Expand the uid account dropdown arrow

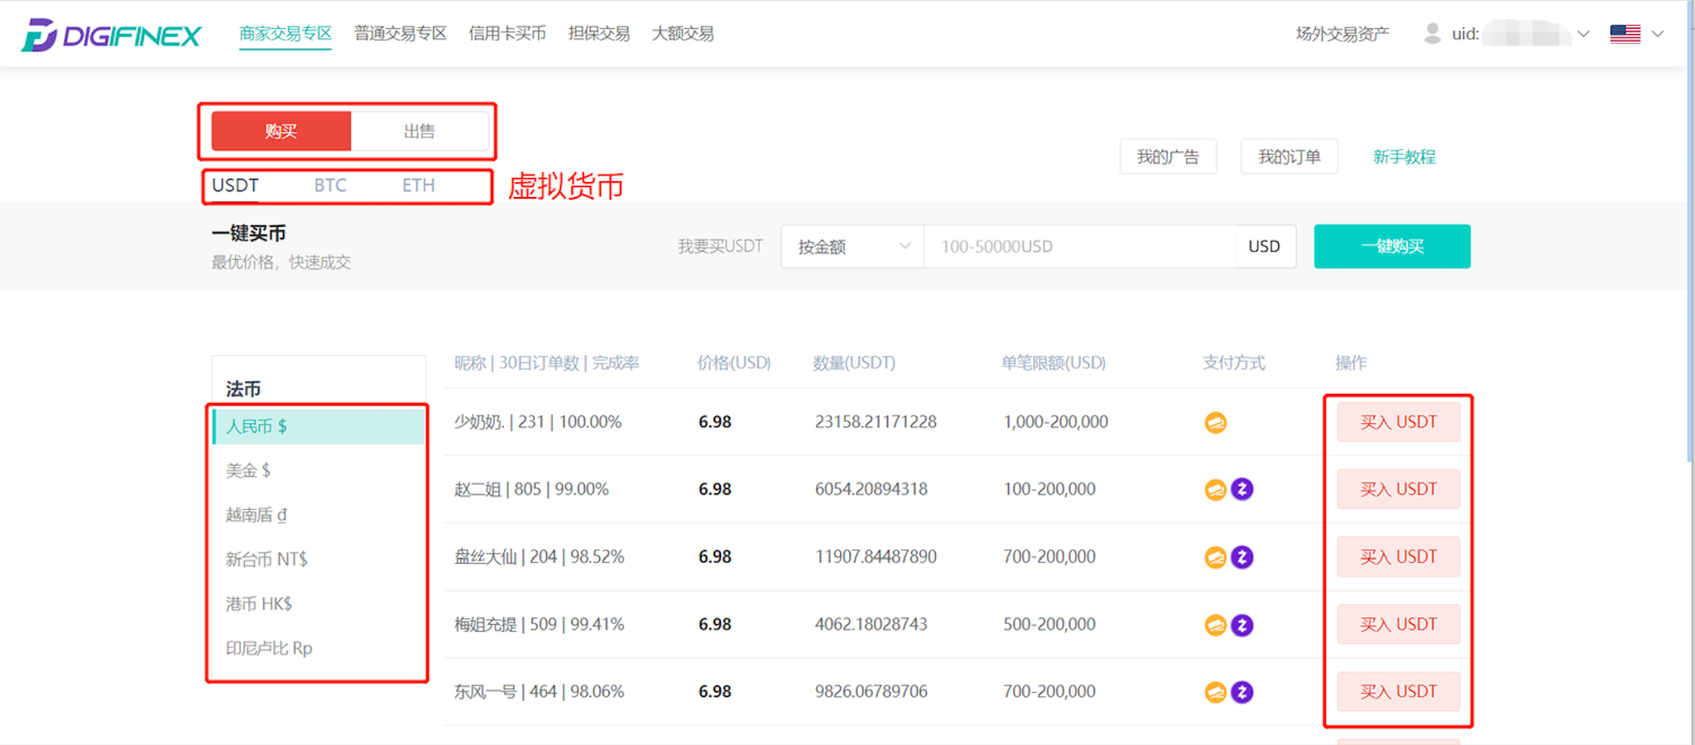tap(1582, 34)
